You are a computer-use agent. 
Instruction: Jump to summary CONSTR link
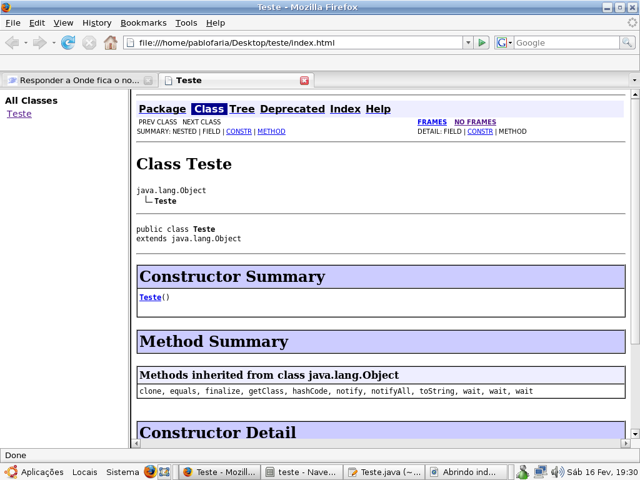[239, 131]
